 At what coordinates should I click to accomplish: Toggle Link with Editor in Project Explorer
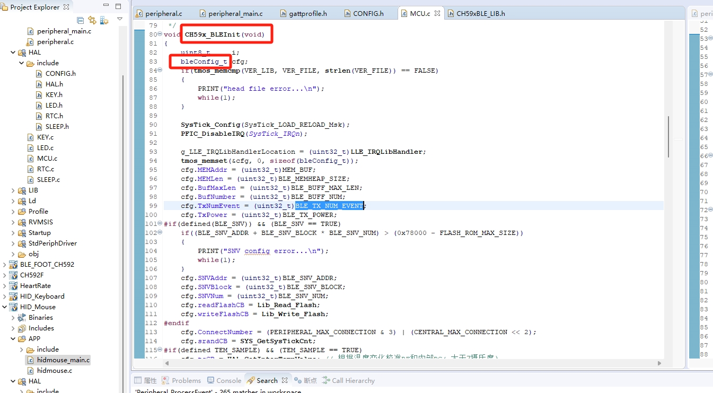click(92, 20)
